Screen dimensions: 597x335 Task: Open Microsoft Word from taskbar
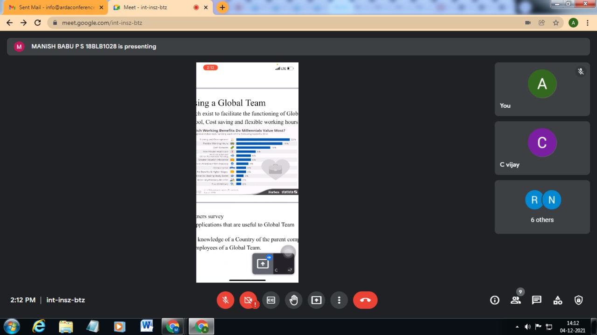146,326
